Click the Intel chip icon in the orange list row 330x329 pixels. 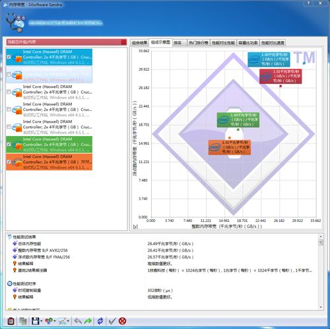coord(17,163)
